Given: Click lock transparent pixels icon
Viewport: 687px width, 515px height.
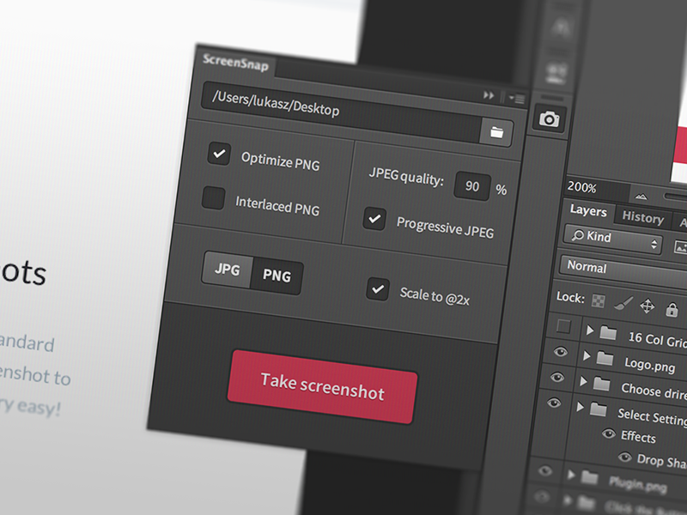Looking at the screenshot, I should 598,301.
